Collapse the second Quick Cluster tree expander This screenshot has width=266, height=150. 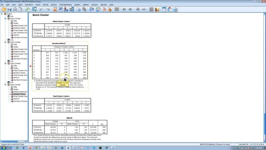[x=5, y=42]
